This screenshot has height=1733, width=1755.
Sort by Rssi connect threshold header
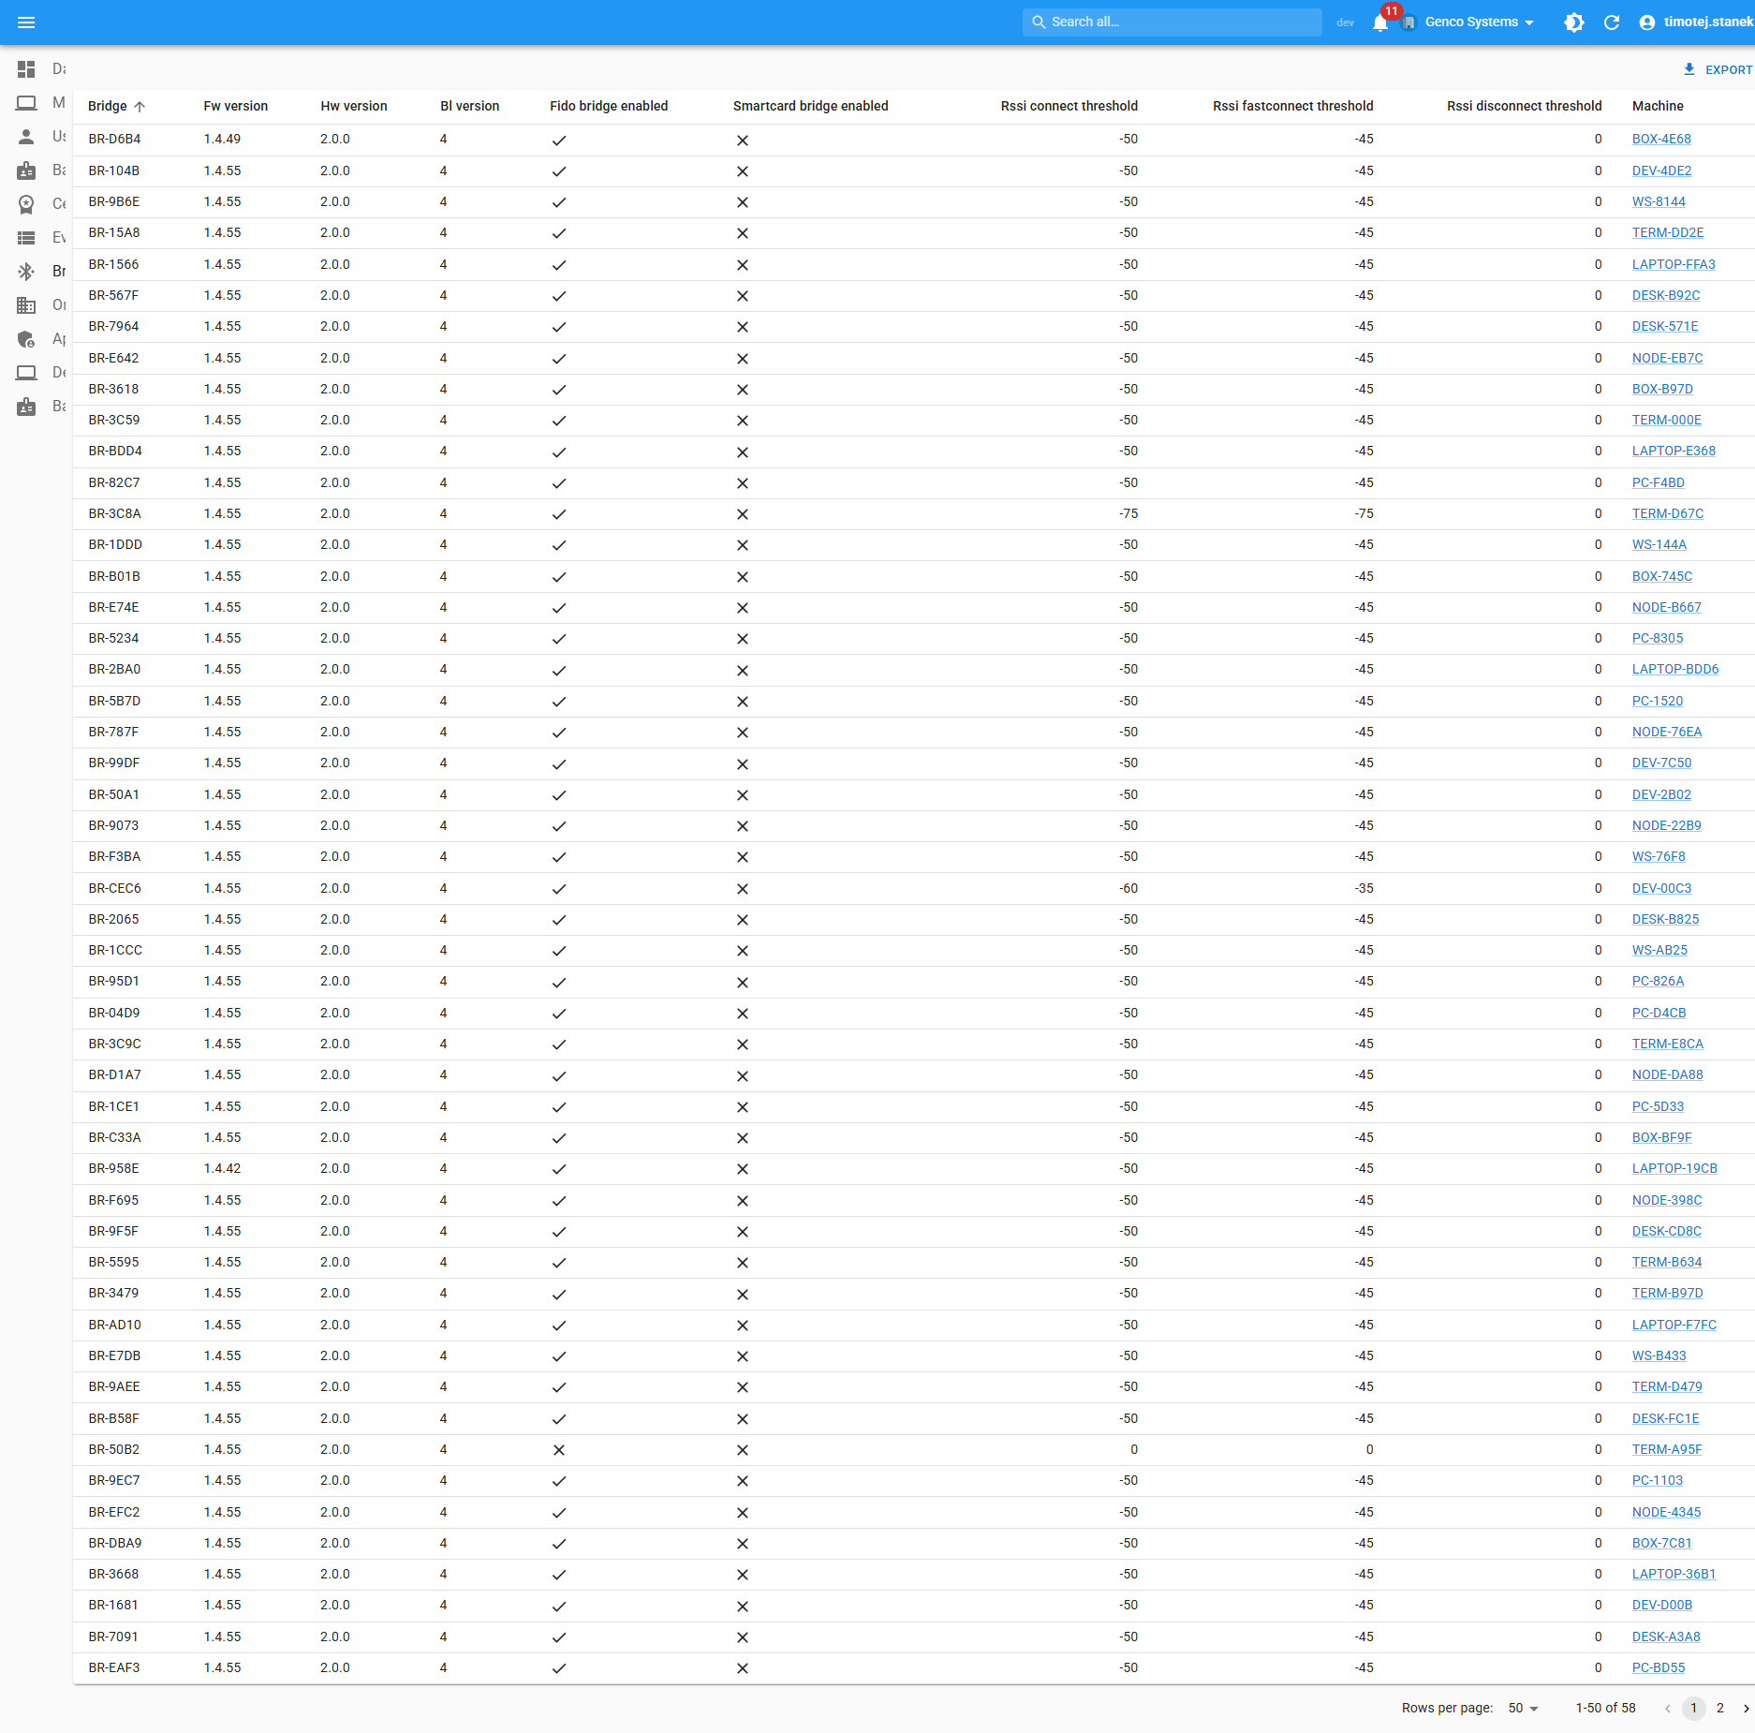(1069, 106)
